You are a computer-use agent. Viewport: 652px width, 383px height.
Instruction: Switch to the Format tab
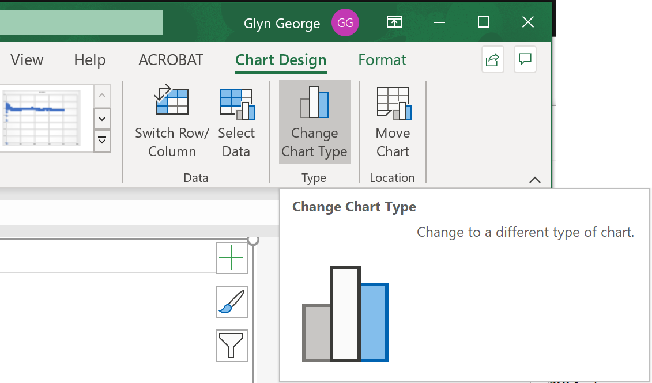pos(382,60)
